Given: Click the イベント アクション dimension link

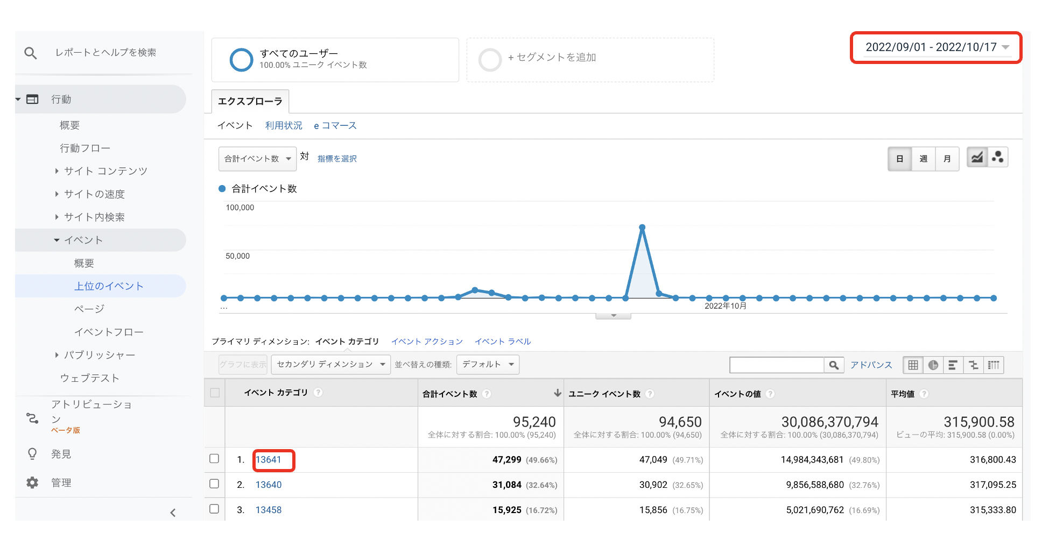Looking at the screenshot, I should tap(427, 342).
